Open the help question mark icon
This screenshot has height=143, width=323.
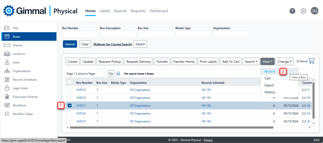(292, 11)
